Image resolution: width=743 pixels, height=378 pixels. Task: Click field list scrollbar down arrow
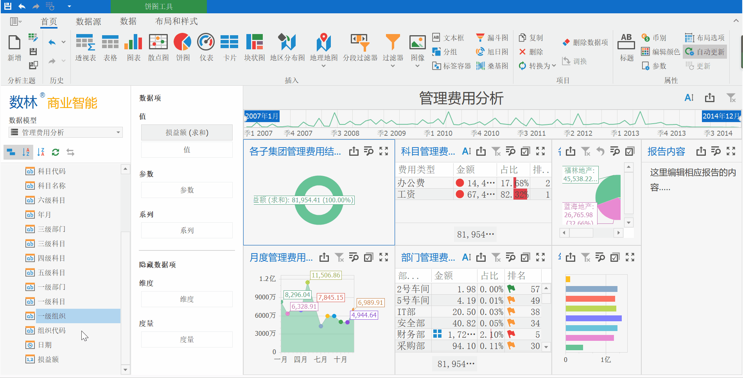point(125,369)
